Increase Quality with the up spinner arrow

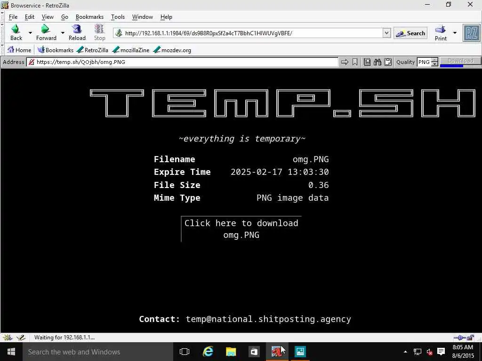click(x=434, y=60)
